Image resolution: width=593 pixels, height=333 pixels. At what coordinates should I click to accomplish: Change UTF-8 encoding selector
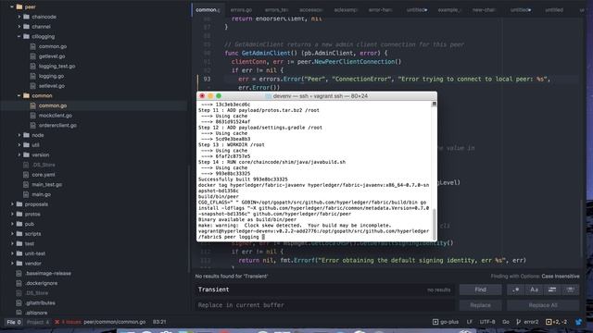tap(487, 322)
